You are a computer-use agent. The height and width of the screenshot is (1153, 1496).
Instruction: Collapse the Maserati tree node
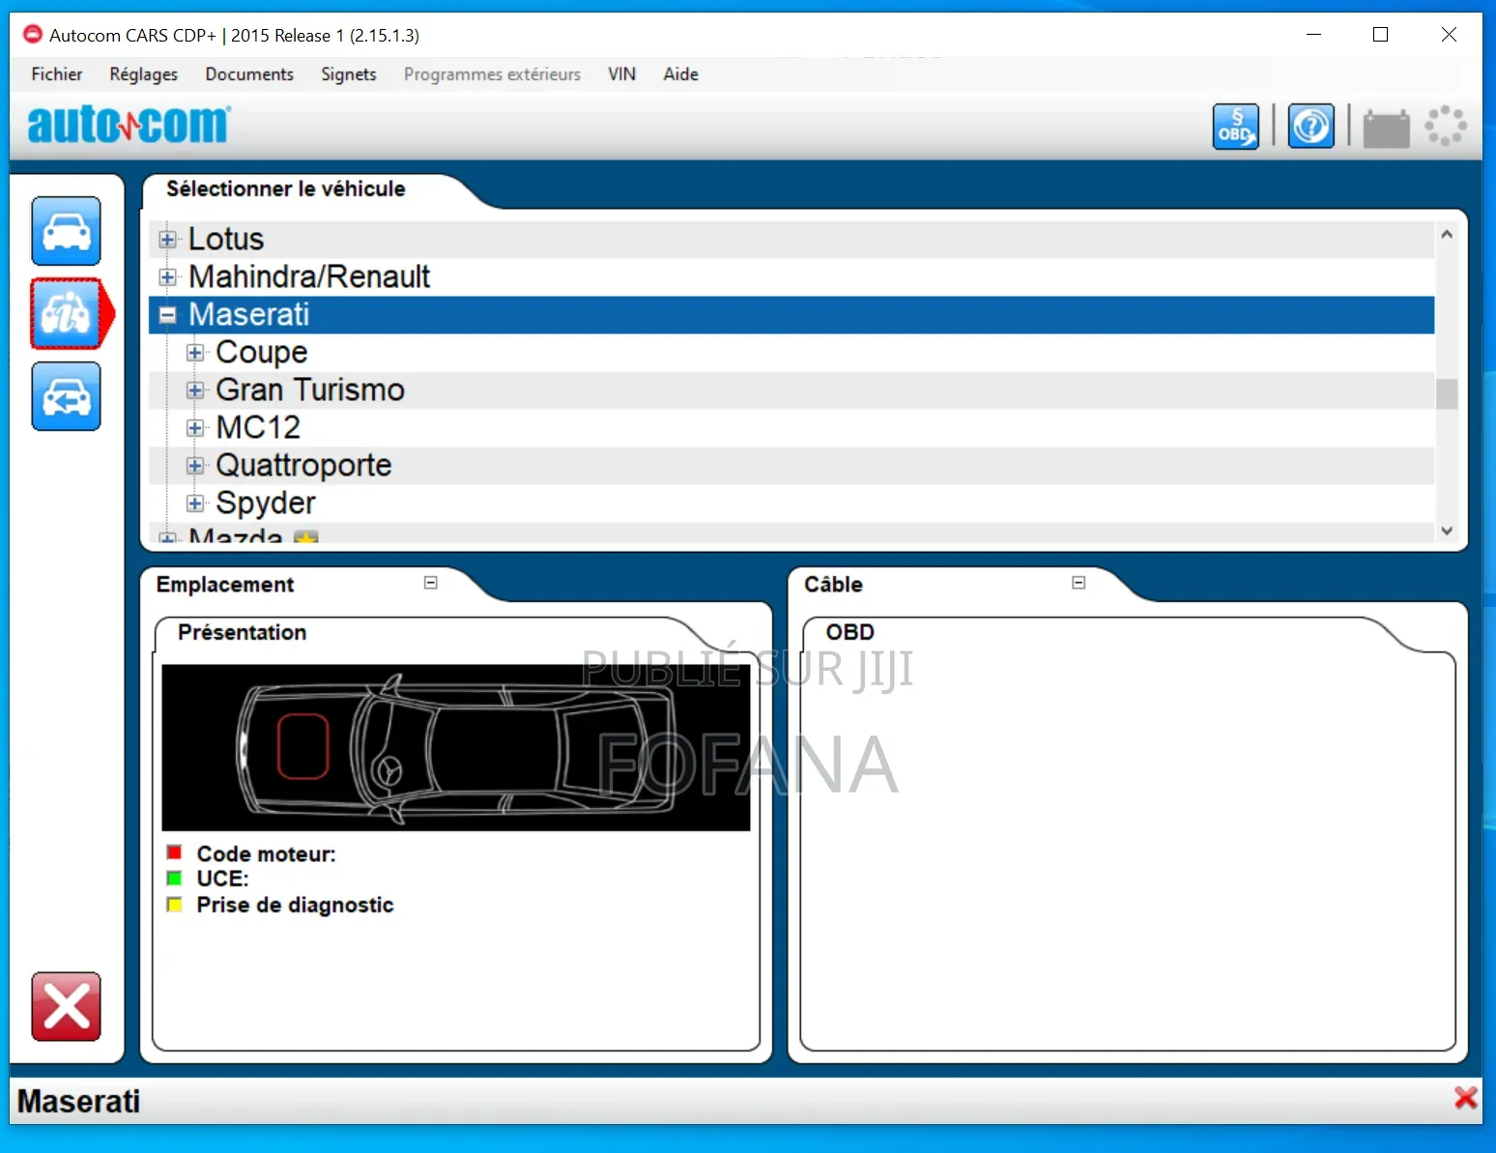point(167,315)
